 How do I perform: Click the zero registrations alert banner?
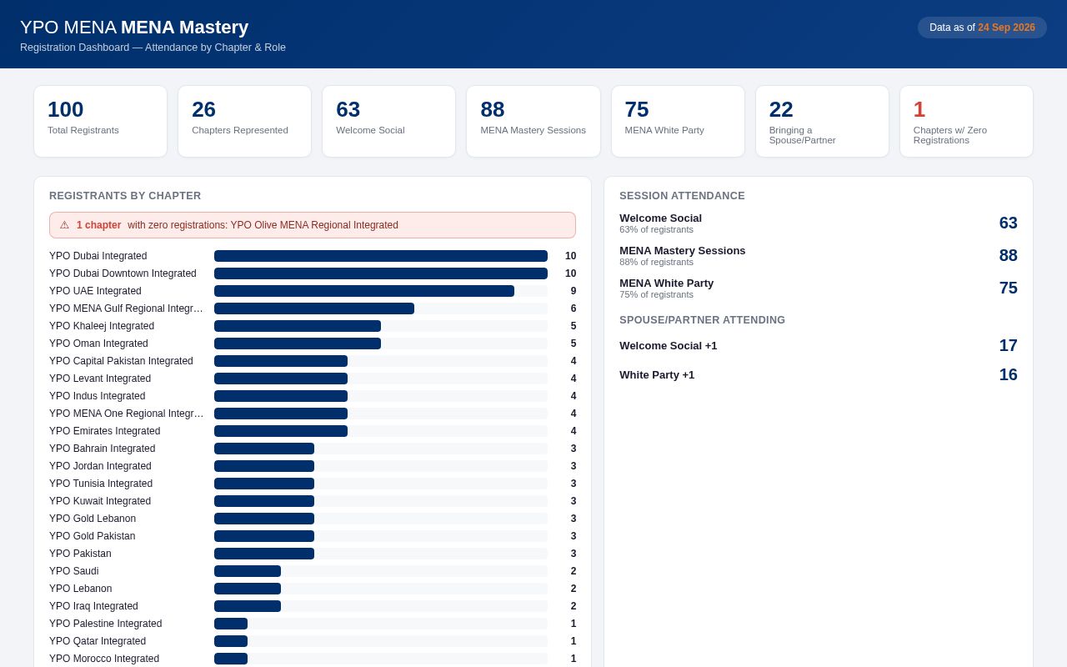click(x=313, y=225)
